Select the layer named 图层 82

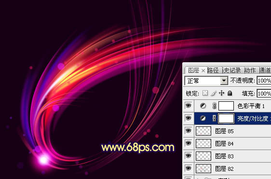coord(224,168)
